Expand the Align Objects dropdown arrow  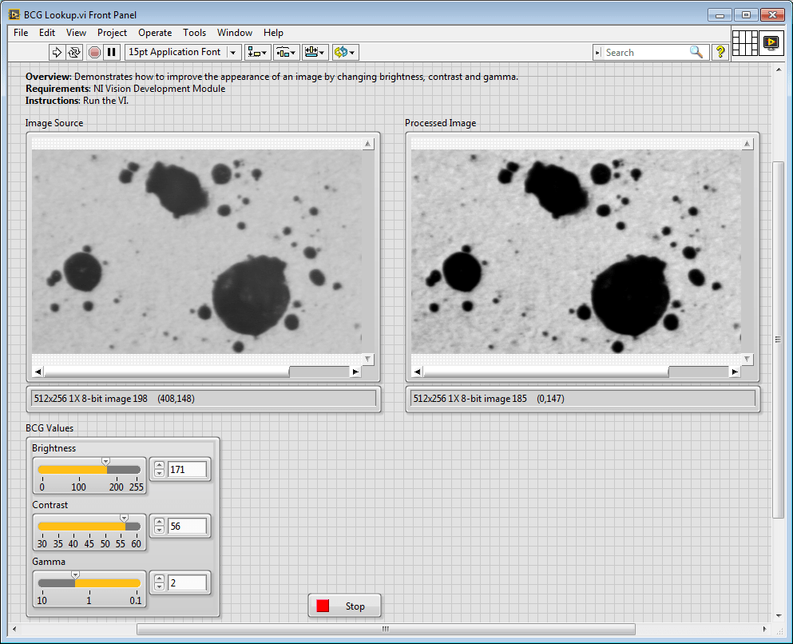(264, 52)
